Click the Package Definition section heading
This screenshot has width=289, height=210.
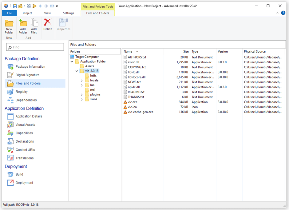pyautogui.click(x=22, y=59)
